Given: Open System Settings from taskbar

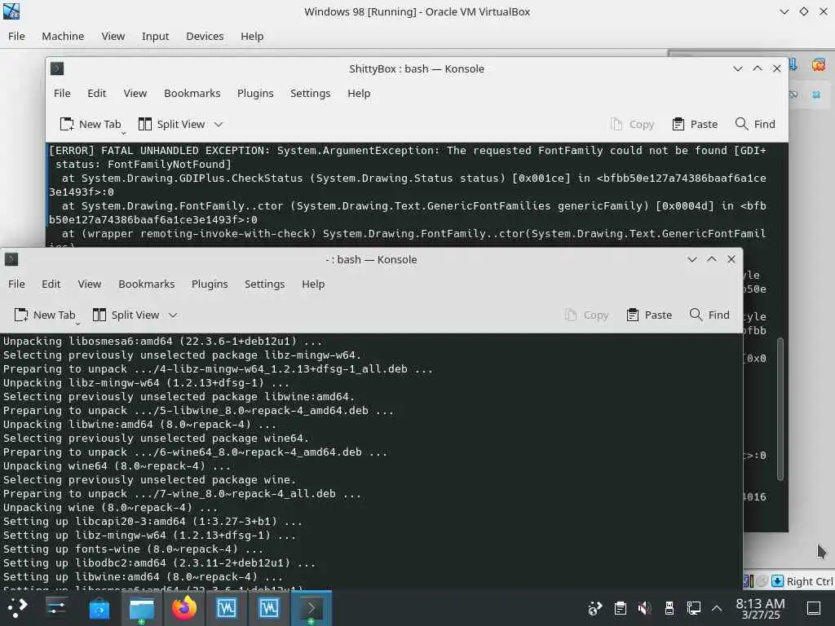Looking at the screenshot, I should click(x=56, y=608).
